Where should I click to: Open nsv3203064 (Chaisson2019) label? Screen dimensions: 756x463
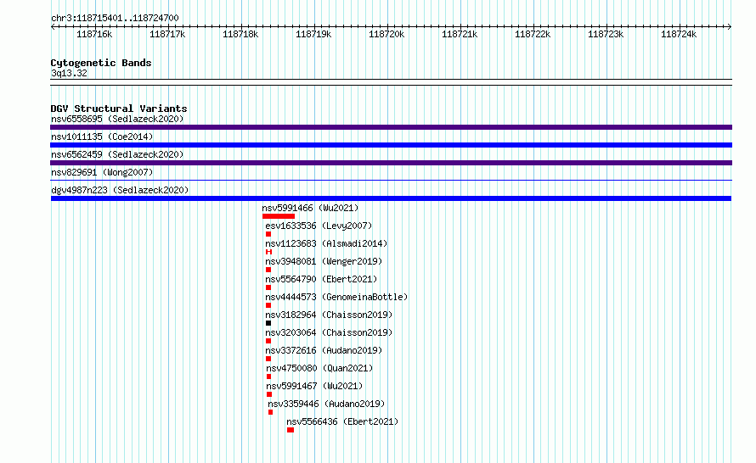pyautogui.click(x=329, y=332)
